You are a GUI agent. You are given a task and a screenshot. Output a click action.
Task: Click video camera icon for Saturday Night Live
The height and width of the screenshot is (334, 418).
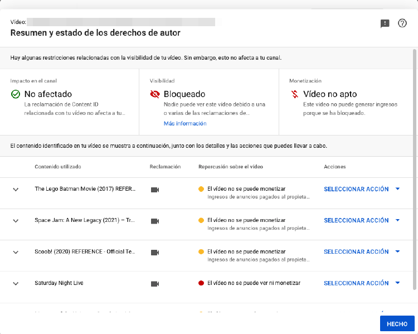(x=155, y=283)
